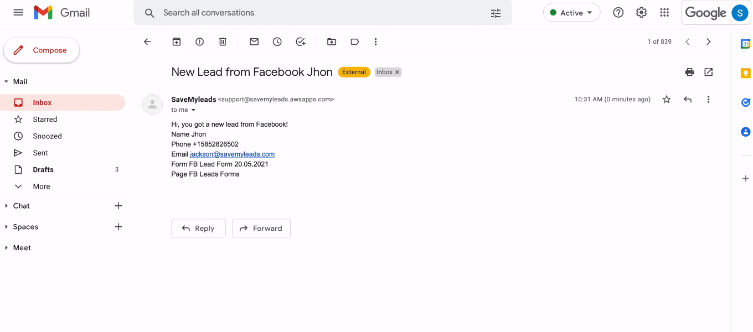Open the Active status dropdown
Viewport: 753px width, 332px height.
coord(572,13)
